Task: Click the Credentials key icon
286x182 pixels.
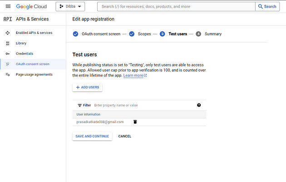Action: pos(7,54)
